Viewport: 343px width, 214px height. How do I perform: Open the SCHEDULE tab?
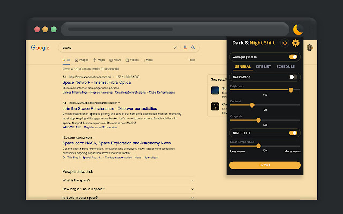pyautogui.click(x=285, y=67)
